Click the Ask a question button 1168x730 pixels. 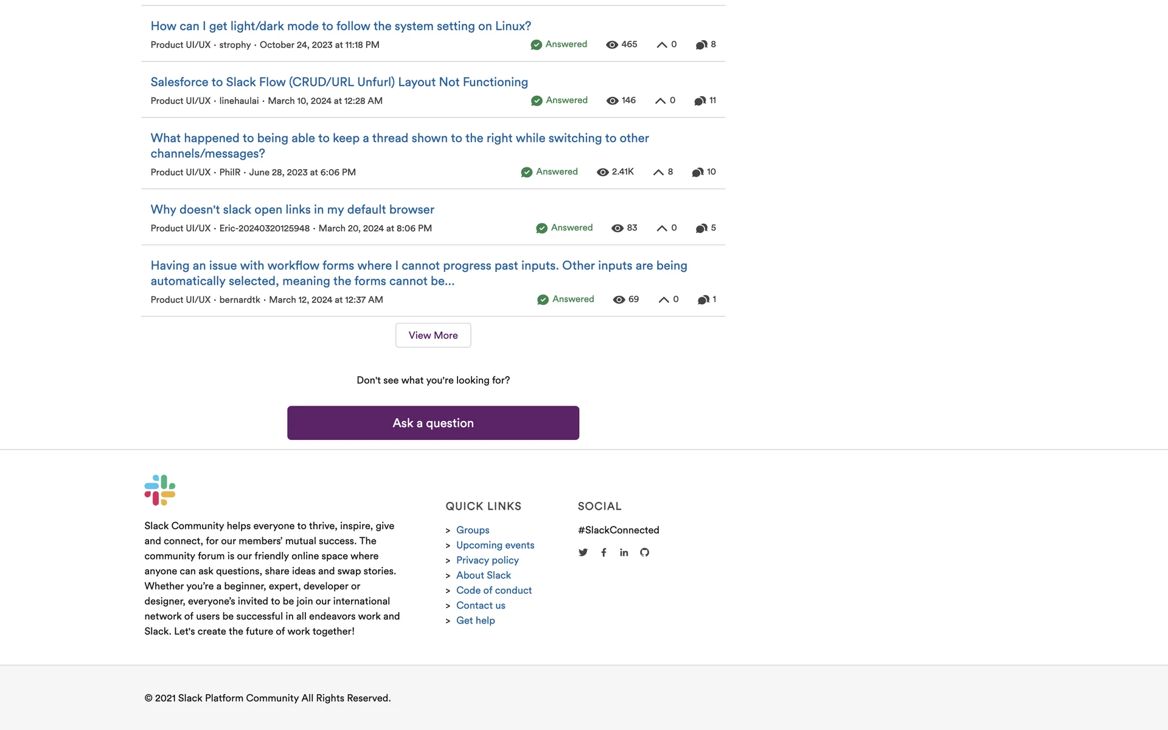(433, 423)
